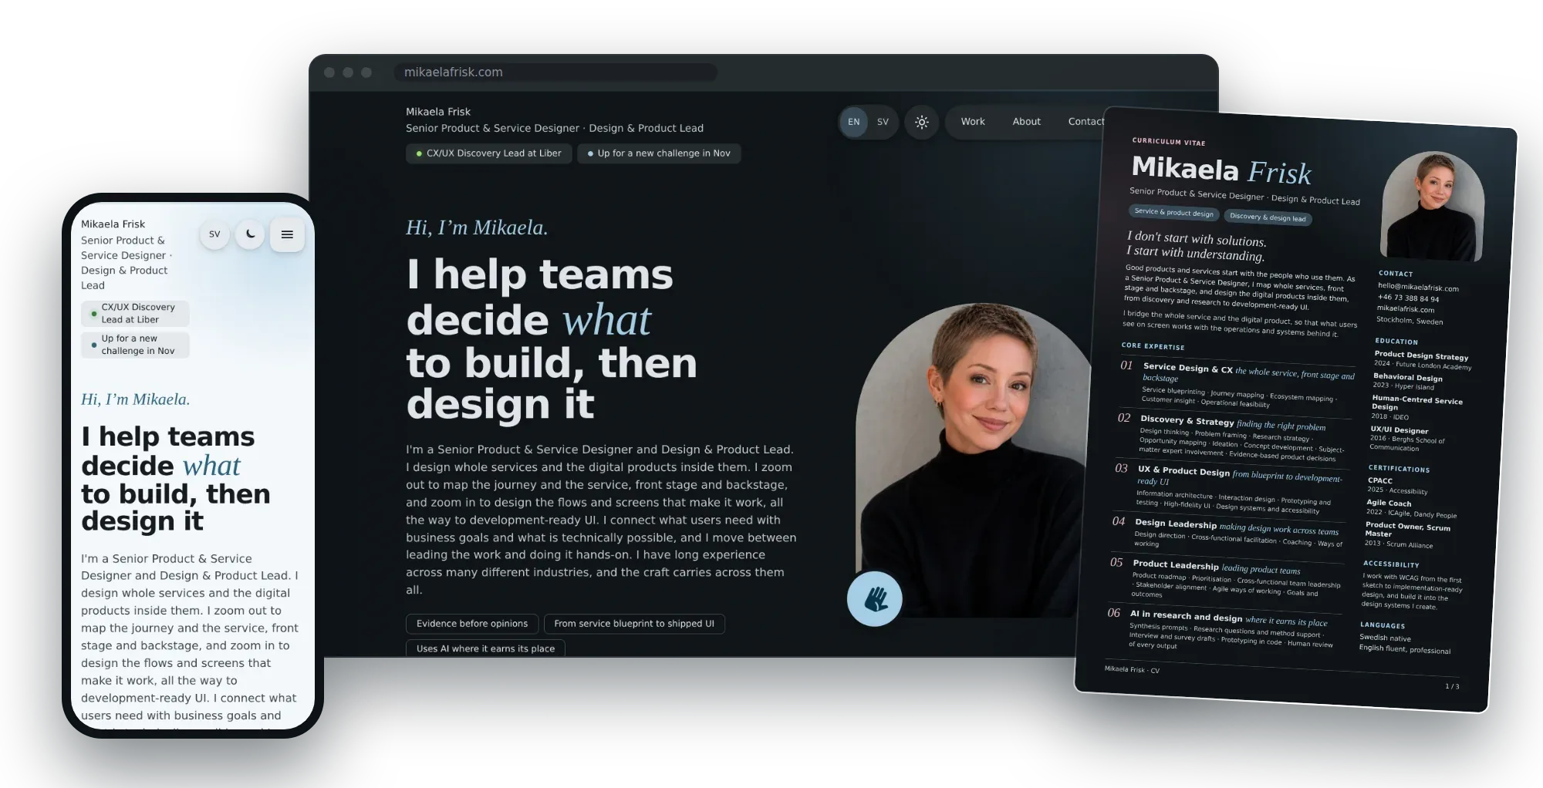Tap the SV language button on the phone
The width and height of the screenshot is (1543, 788).
(x=214, y=234)
